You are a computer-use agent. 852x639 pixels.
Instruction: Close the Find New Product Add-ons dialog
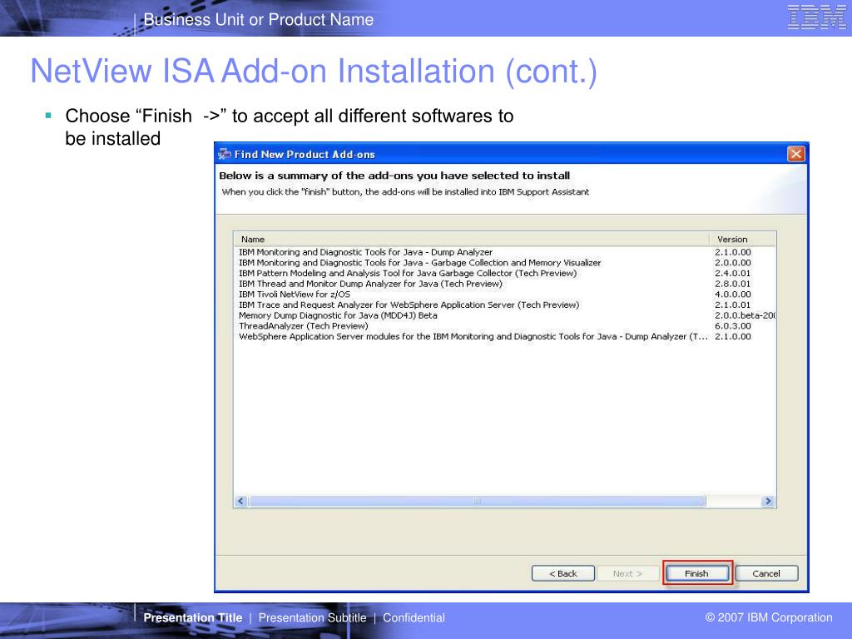click(795, 154)
